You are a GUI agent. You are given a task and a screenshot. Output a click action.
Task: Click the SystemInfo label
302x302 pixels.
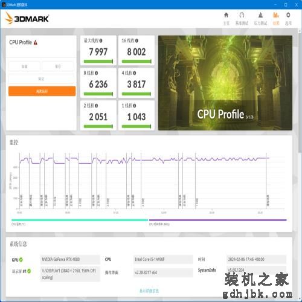(x=207, y=270)
